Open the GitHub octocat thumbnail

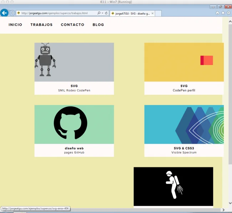pyautogui.click(x=74, y=124)
